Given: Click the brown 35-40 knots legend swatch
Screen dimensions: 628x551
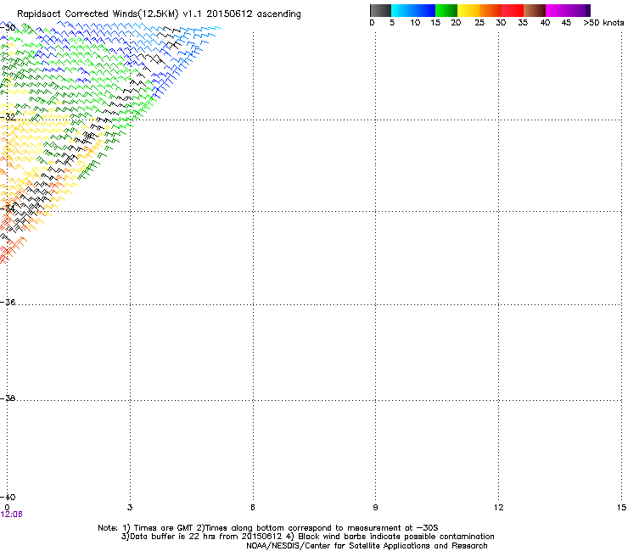Looking at the screenshot, I should [535, 10].
